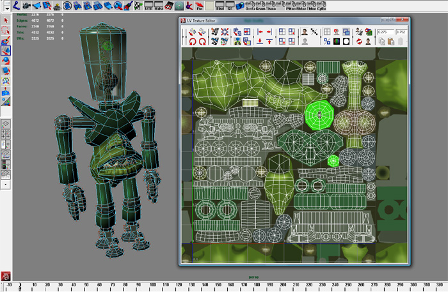Click the 'persp' camera label in viewport

click(253, 277)
